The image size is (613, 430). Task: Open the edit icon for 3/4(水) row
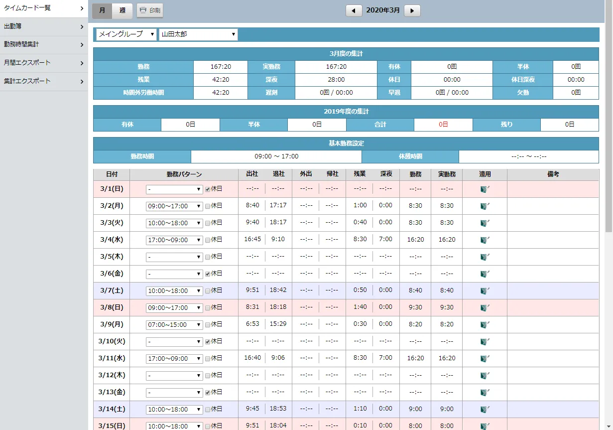(484, 240)
